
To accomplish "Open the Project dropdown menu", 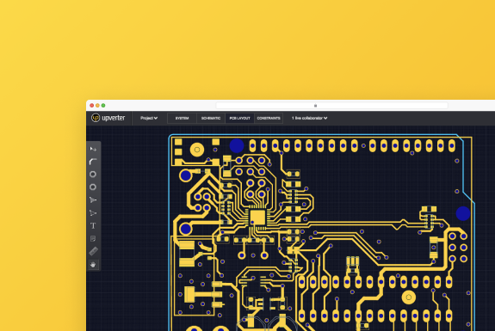I will point(149,119).
